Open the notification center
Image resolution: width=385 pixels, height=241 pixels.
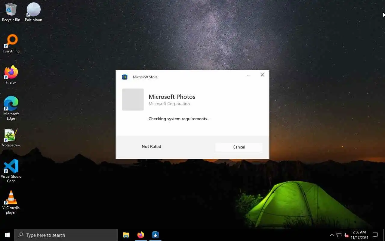(x=375, y=235)
